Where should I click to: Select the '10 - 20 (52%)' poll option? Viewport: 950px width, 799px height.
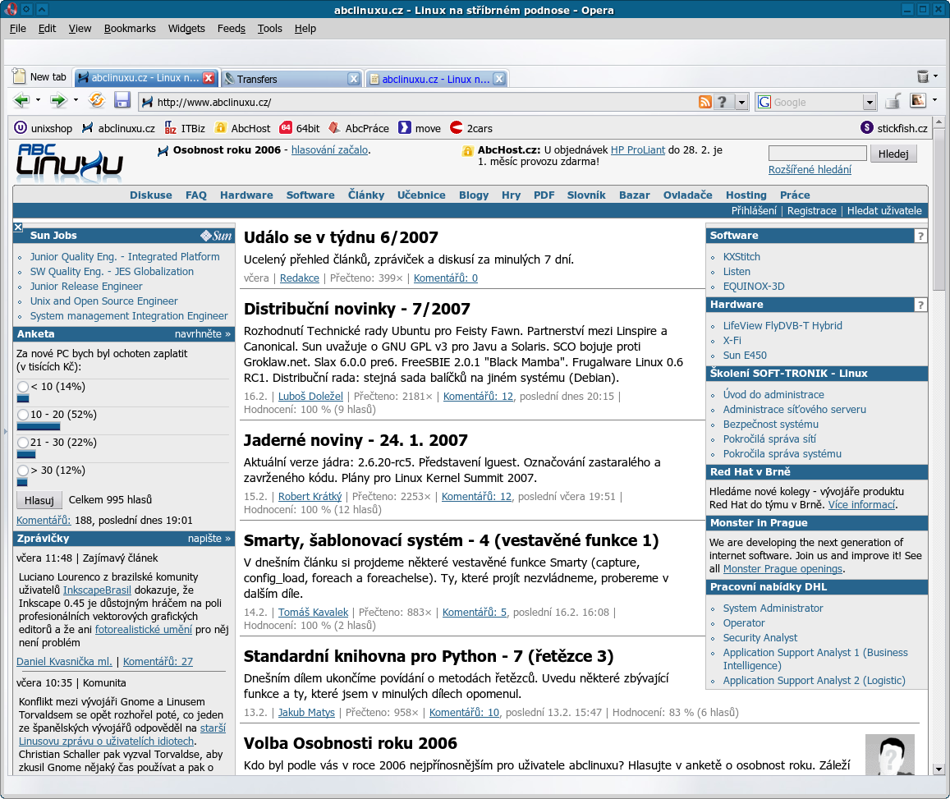[x=23, y=415]
